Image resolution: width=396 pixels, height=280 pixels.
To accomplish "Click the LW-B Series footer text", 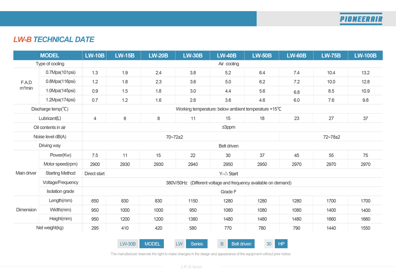I will tap(191, 266).
